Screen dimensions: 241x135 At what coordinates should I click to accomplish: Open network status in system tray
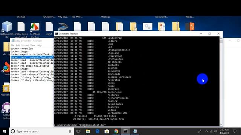point(211,131)
